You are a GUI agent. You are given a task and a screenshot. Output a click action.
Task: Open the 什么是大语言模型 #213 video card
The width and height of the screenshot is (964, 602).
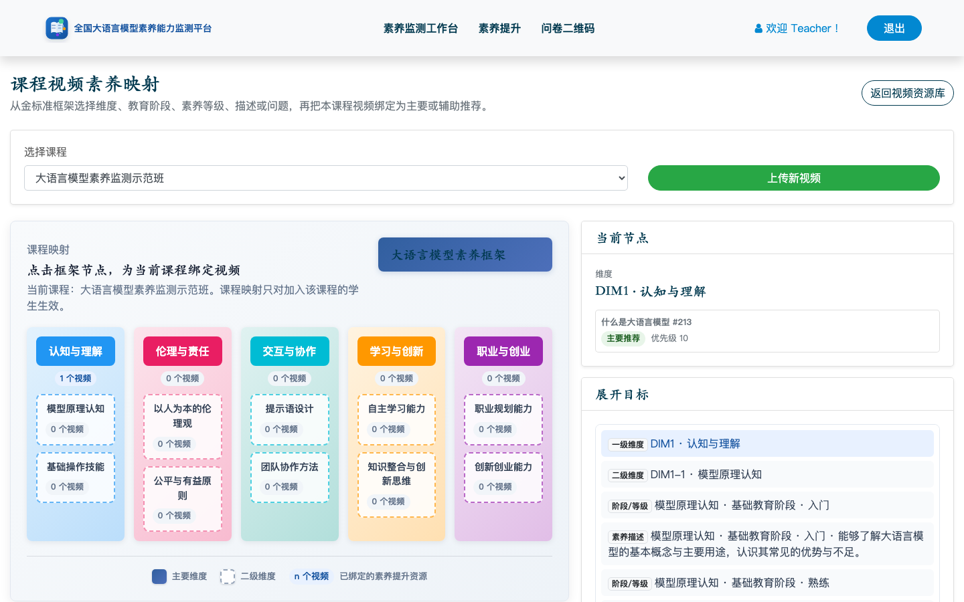(x=767, y=331)
